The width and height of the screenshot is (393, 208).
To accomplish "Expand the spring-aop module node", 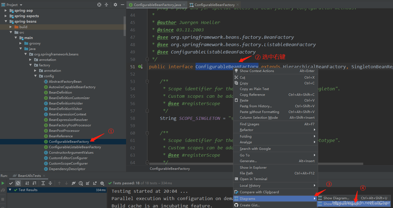I will point(6,11).
